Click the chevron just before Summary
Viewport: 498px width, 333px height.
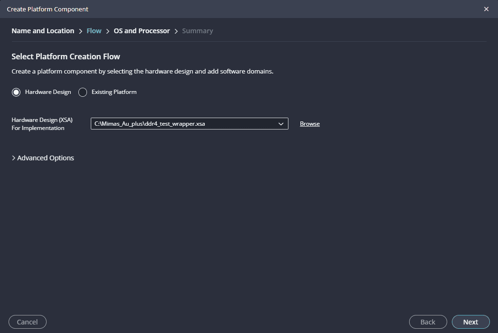point(176,31)
